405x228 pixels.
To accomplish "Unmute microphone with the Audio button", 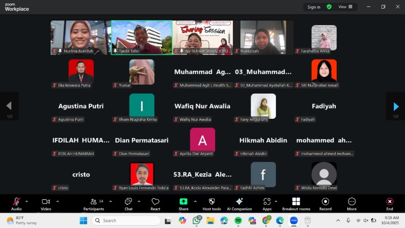I will point(17,202).
